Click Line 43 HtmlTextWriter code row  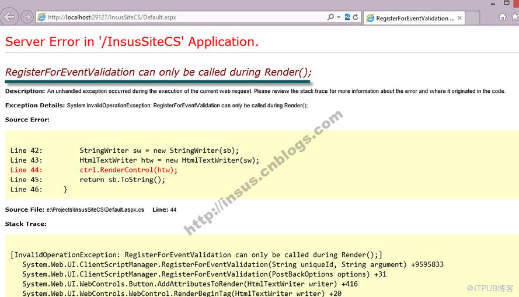(x=135, y=160)
